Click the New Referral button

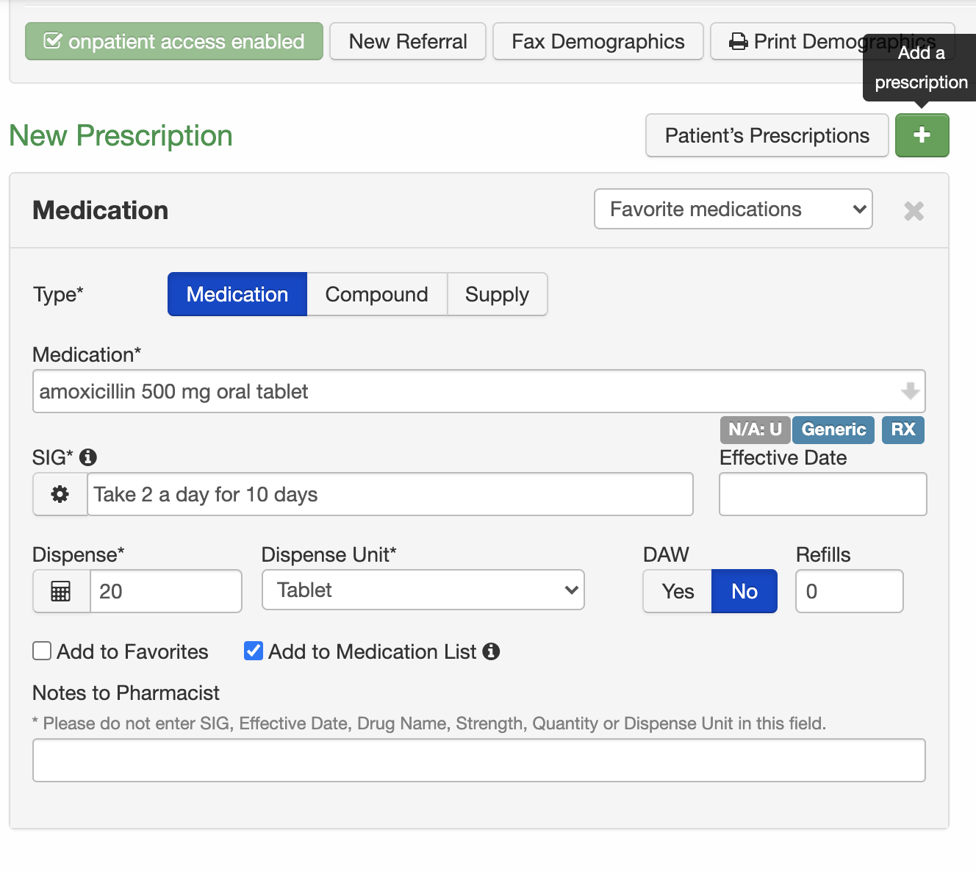pyautogui.click(x=408, y=41)
